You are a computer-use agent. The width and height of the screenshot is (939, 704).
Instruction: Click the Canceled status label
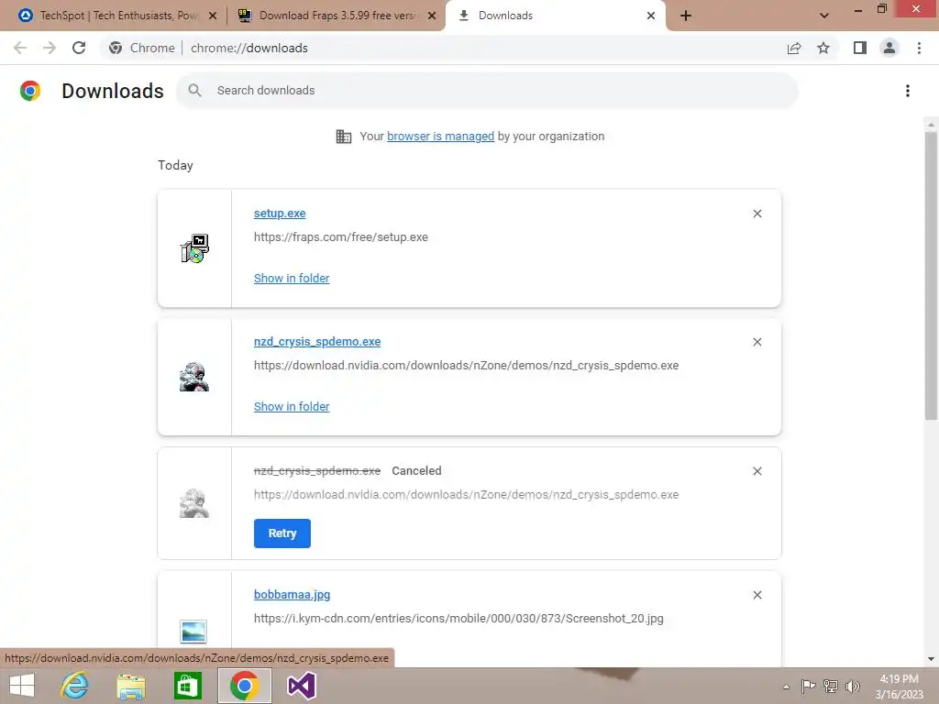coord(416,470)
